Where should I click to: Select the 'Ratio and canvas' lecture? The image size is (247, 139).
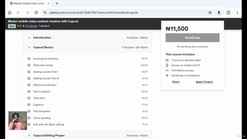(x=43, y=65)
